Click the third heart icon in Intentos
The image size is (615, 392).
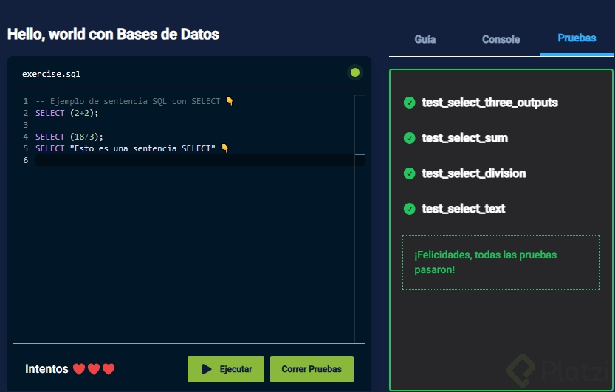click(109, 369)
